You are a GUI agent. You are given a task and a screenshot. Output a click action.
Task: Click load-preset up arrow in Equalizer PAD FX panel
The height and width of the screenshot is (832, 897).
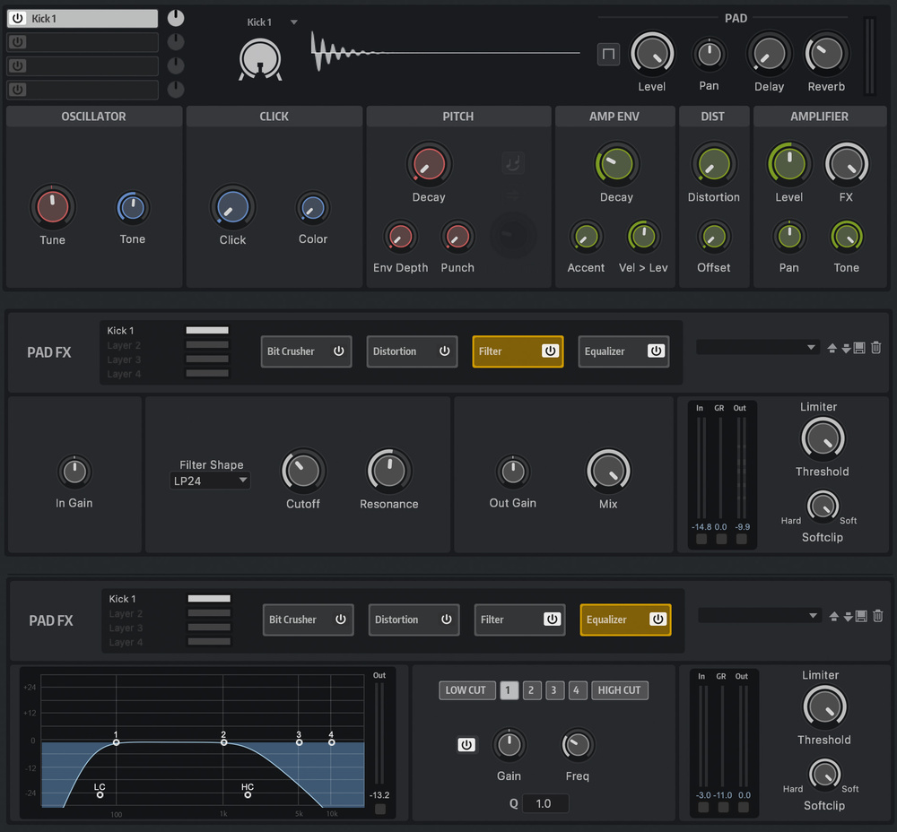click(x=833, y=616)
